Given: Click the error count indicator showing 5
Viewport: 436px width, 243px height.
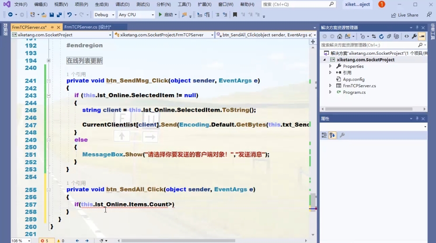Looking at the screenshot, I should [x=44, y=240].
